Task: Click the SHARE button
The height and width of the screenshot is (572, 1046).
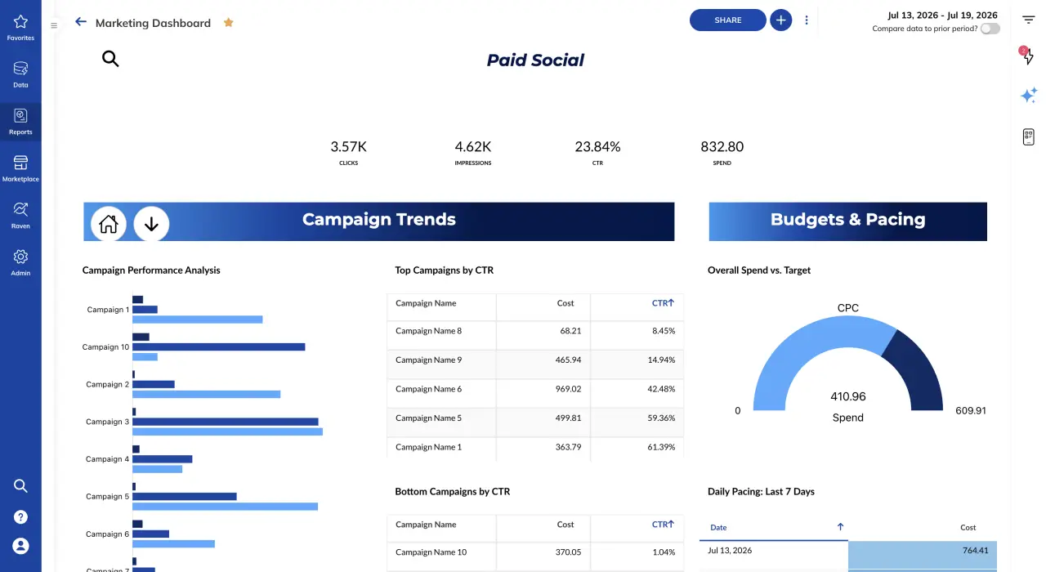Action: [x=728, y=20]
